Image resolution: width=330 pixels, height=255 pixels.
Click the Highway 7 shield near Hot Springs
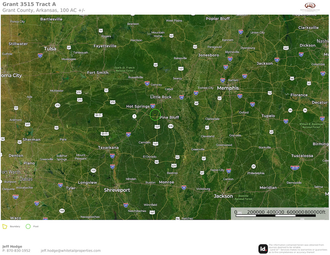tap(134, 116)
